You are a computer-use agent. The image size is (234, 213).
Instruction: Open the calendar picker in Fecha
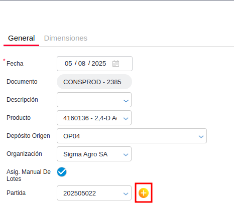tap(115, 64)
